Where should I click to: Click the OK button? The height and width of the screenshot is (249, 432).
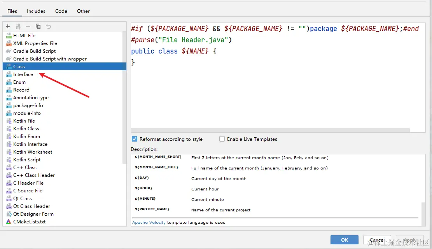345,240
